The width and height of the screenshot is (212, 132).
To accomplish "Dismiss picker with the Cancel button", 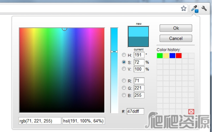I will point(176,38).
